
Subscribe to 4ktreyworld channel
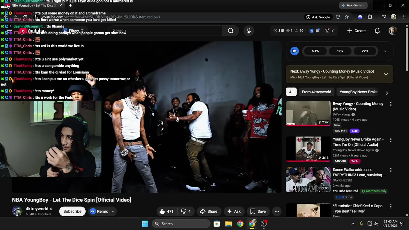(x=72, y=211)
